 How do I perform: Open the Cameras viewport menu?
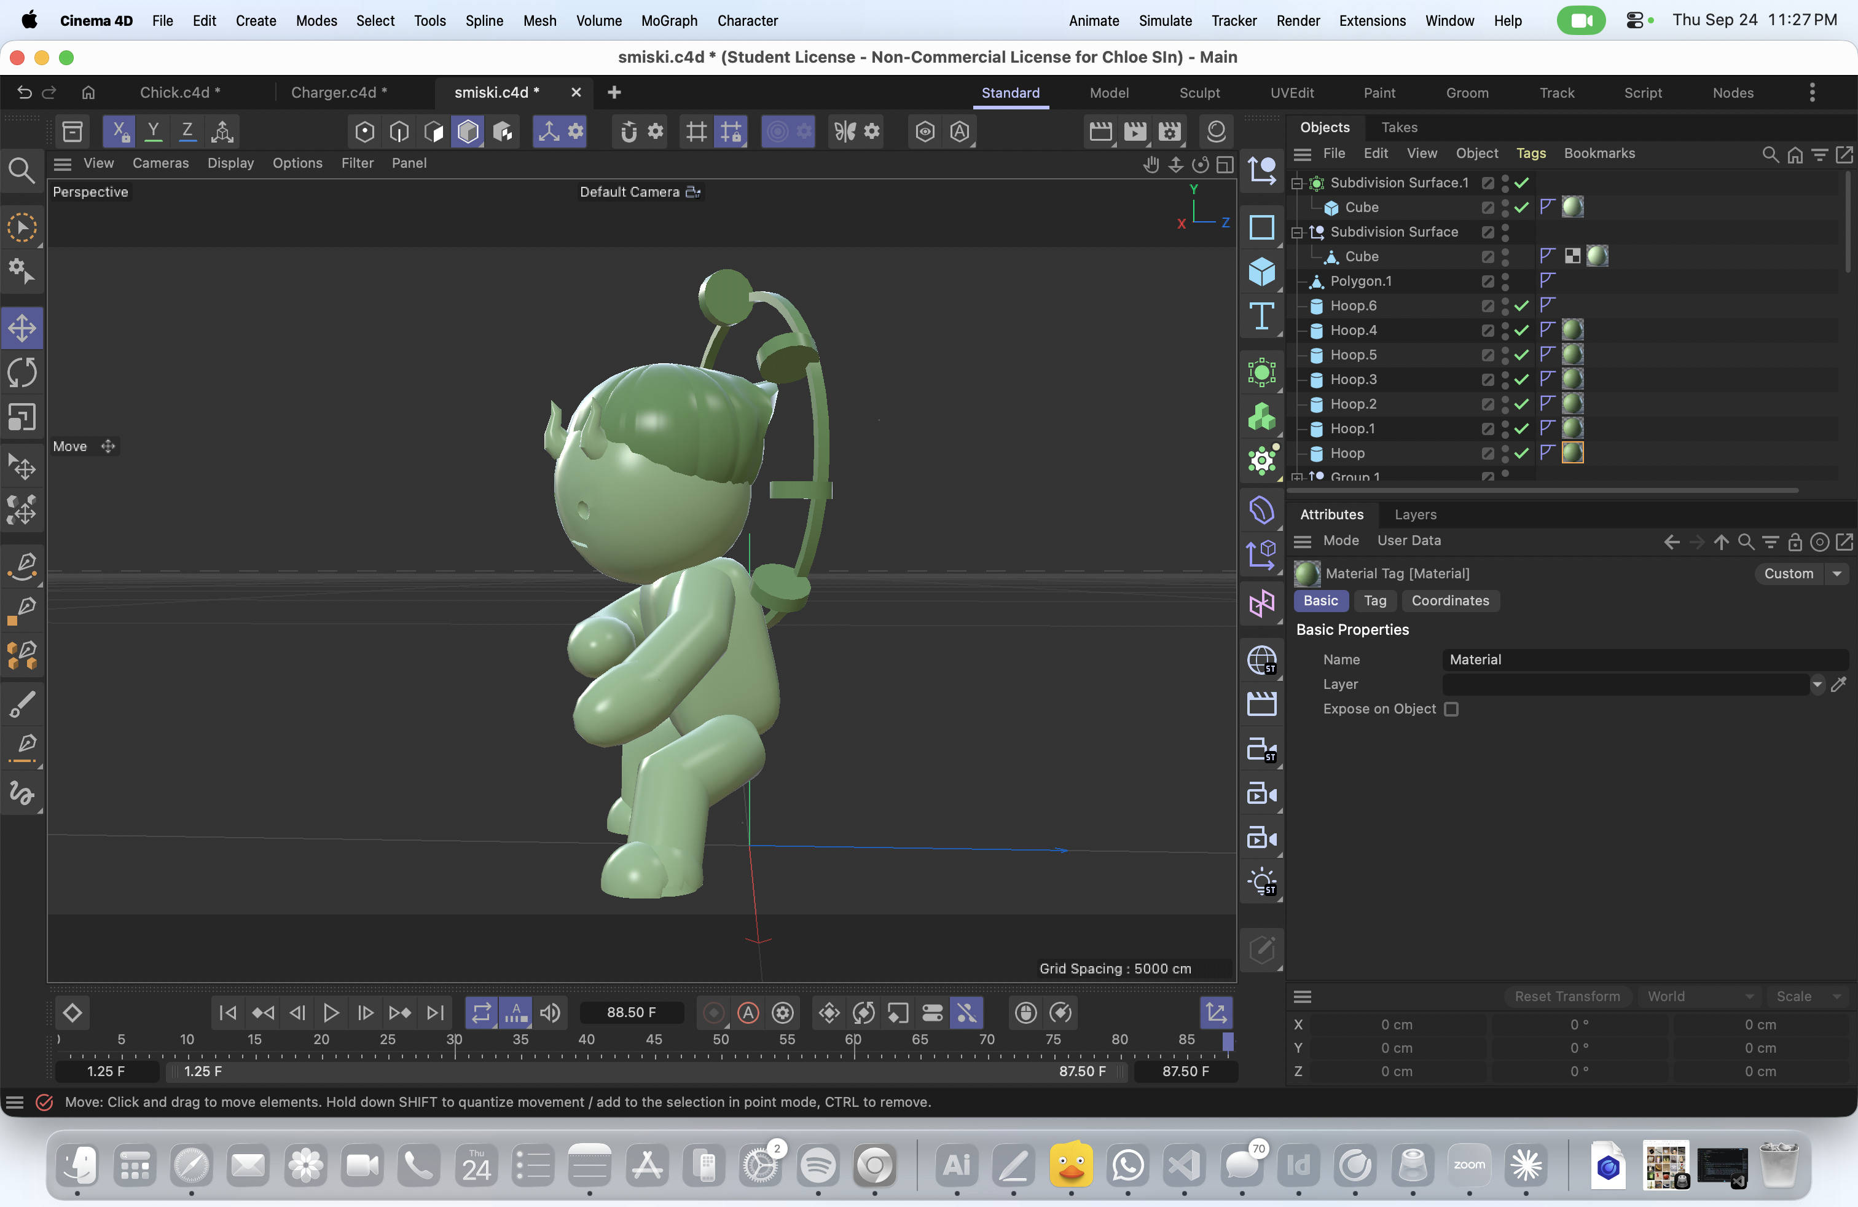pos(160,163)
